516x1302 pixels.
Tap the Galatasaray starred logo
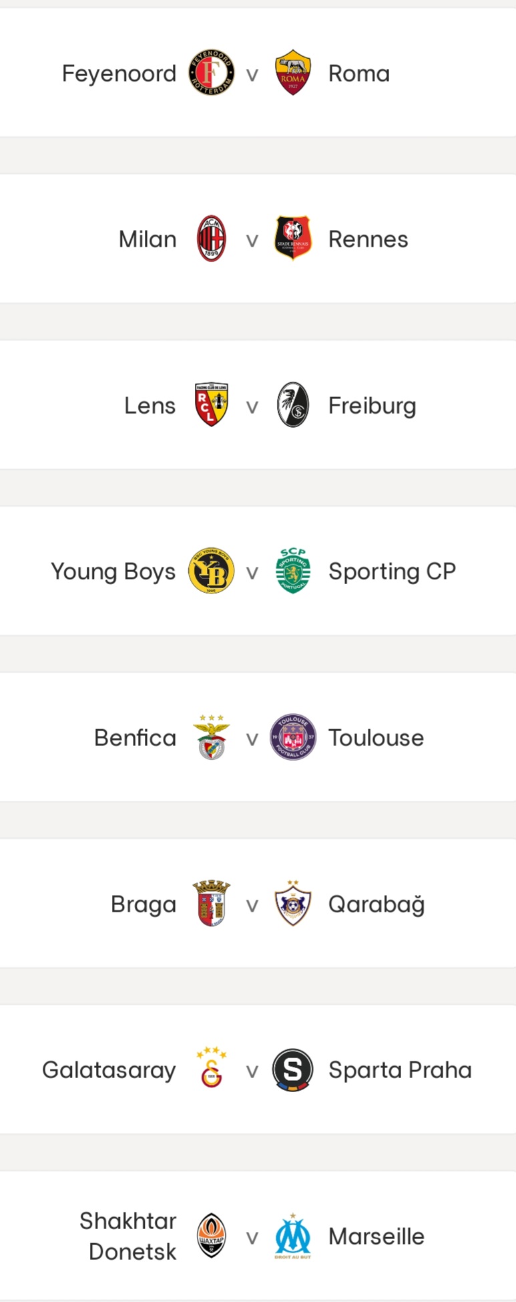point(211,1068)
